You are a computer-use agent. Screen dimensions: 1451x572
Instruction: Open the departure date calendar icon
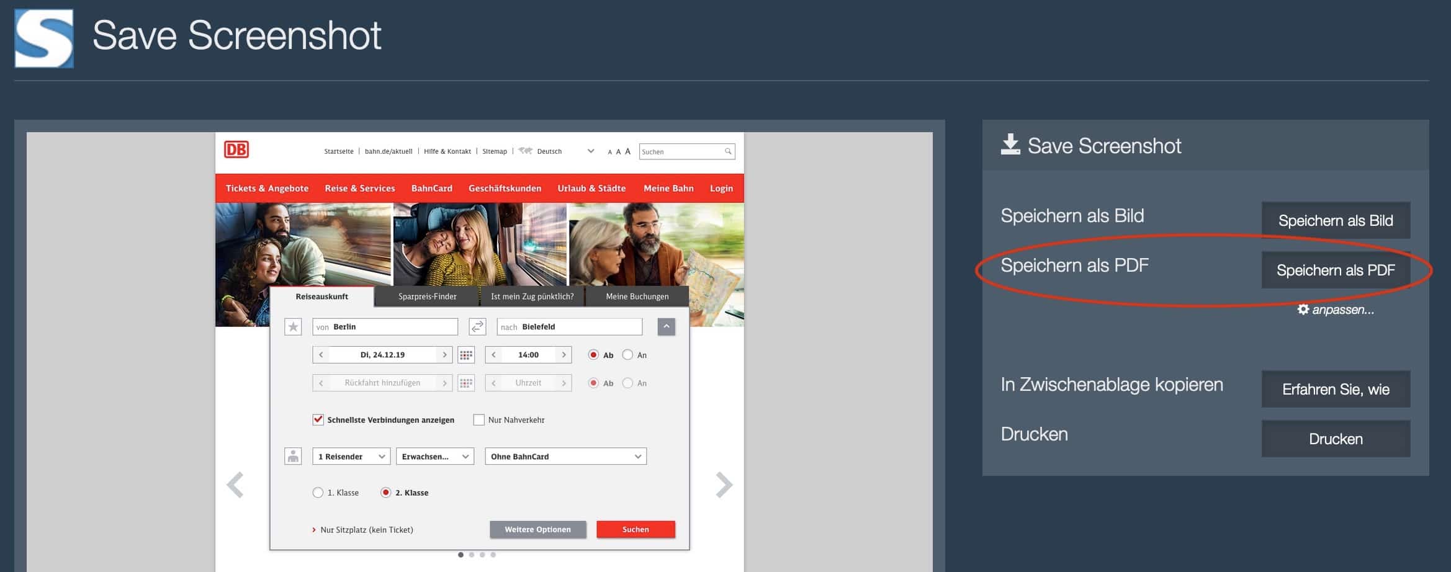click(x=466, y=355)
